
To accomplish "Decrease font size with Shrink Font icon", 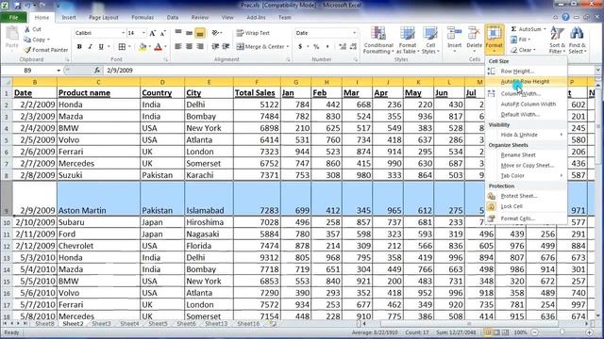I will point(162,34).
